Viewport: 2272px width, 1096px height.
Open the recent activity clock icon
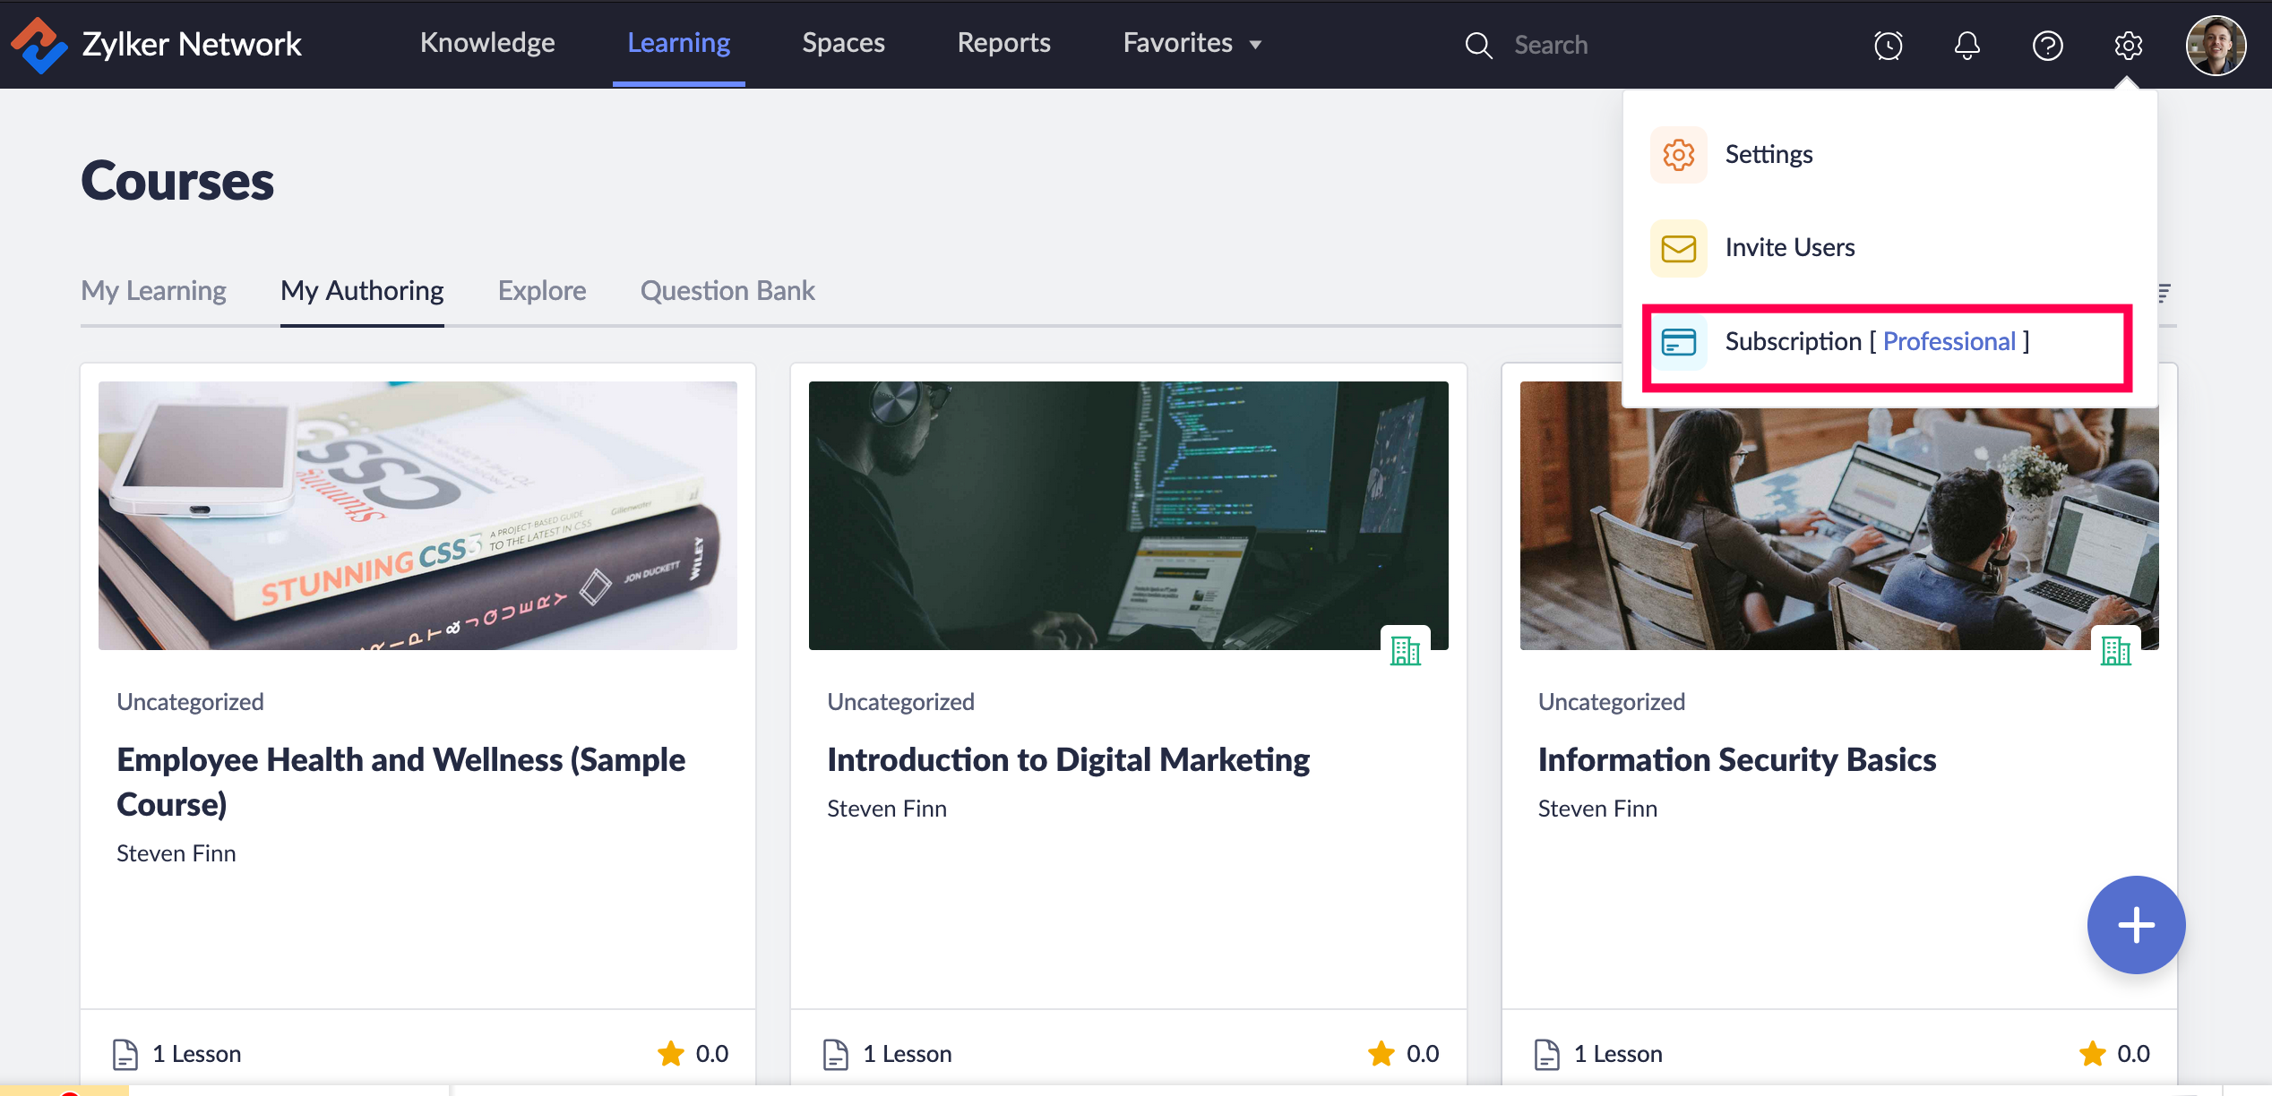click(x=1888, y=45)
